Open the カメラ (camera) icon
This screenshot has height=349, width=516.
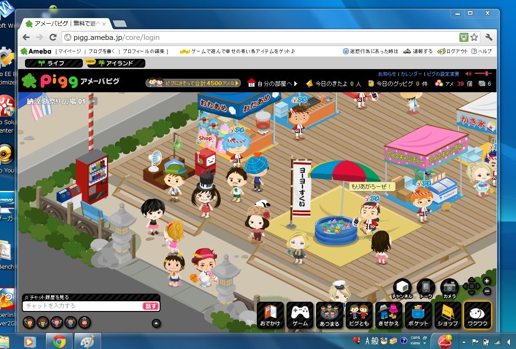point(449,289)
